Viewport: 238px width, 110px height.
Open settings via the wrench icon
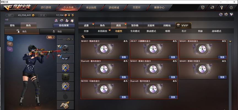[x=221, y=7]
